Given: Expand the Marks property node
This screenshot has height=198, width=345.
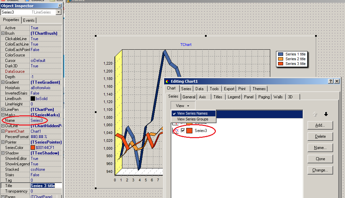Looking at the screenshot, I should tap(3, 115).
